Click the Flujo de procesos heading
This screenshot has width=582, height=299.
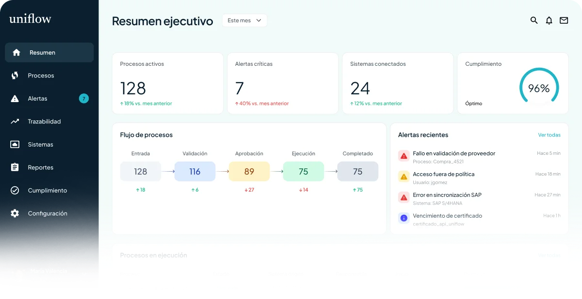coord(146,135)
